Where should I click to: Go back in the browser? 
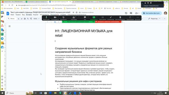(x=6, y=5)
